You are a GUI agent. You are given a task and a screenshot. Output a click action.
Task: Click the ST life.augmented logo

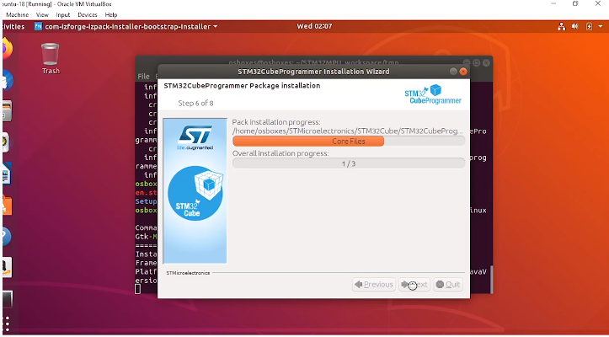pos(195,137)
